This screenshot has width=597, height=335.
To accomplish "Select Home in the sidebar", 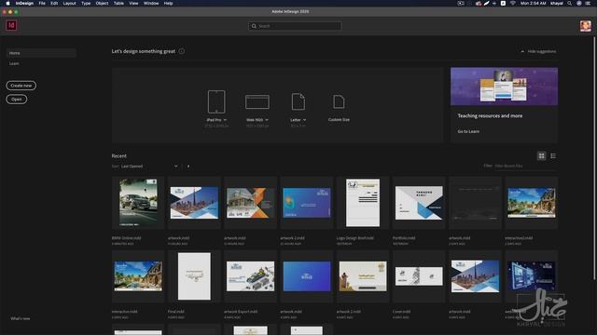I will pyautogui.click(x=41, y=53).
